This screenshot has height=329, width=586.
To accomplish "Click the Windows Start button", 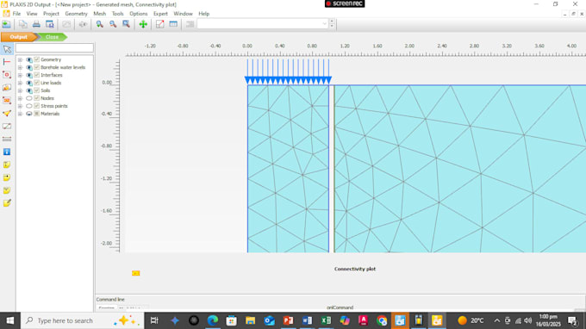I will point(10,320).
